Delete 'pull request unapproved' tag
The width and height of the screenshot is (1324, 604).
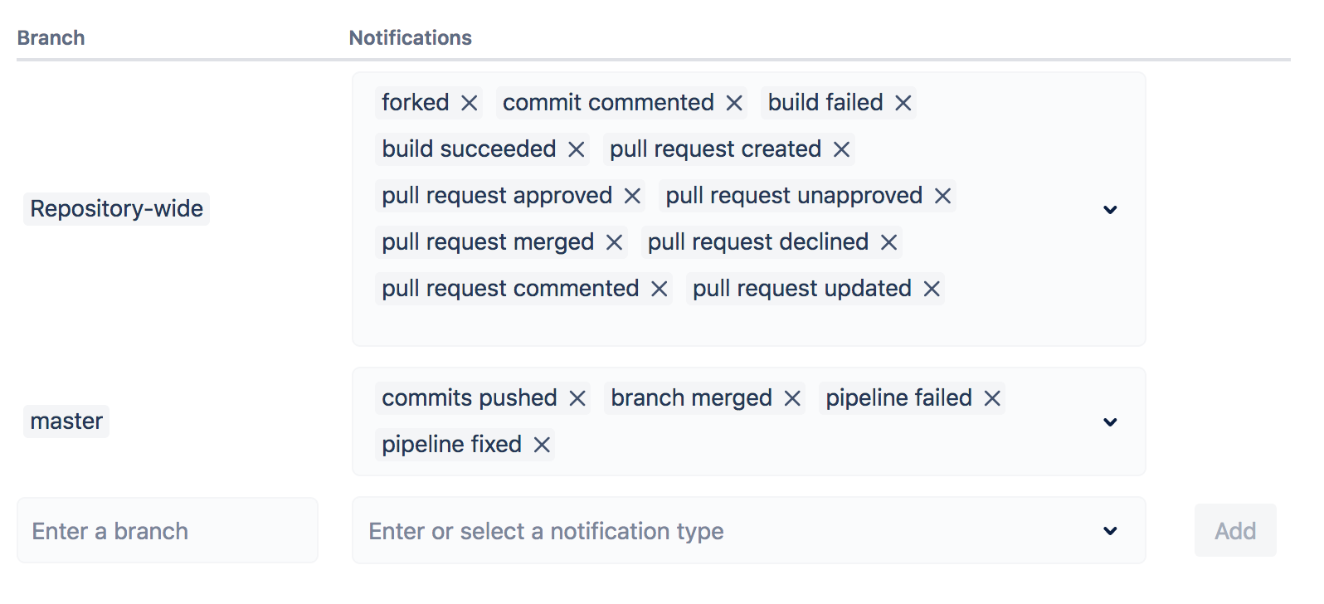click(943, 196)
